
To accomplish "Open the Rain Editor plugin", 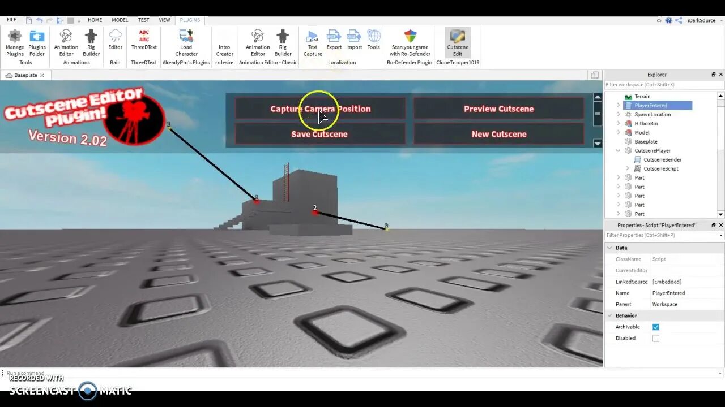I will coord(115,40).
